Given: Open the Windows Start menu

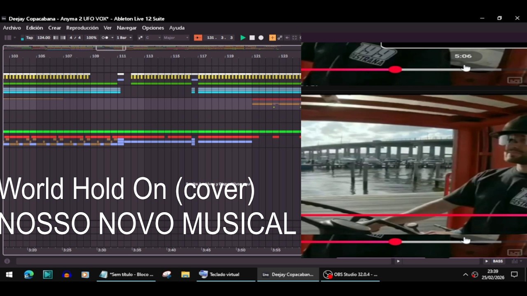Looking at the screenshot, I should click(9, 274).
